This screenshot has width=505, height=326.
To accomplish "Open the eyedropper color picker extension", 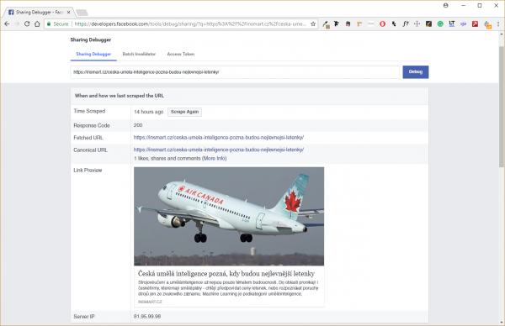I will coord(326,24).
